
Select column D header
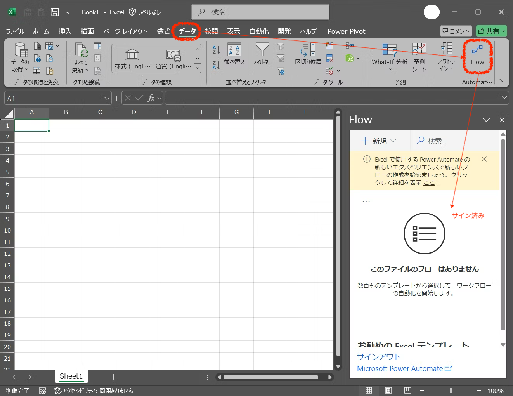(x=134, y=112)
